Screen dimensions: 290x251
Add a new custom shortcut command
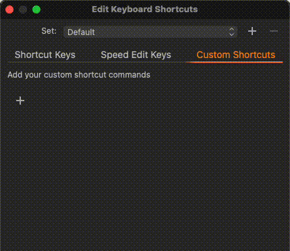(20, 101)
